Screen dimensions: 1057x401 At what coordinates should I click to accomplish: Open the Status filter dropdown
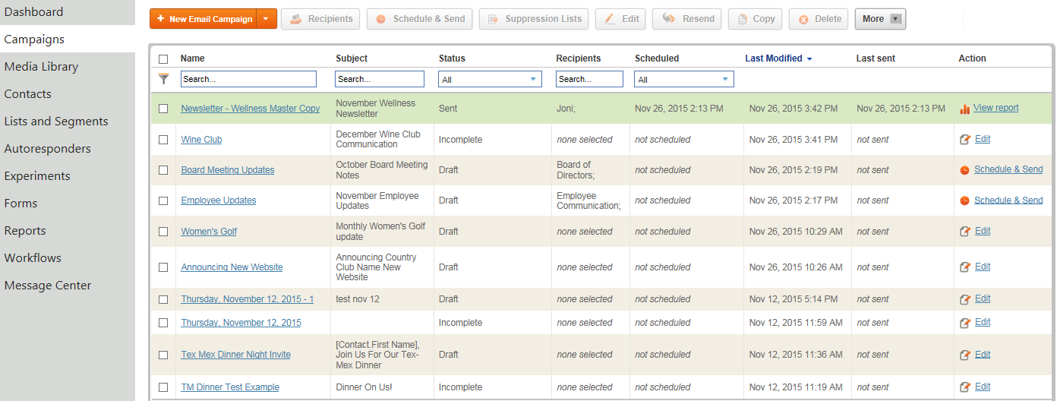point(490,79)
